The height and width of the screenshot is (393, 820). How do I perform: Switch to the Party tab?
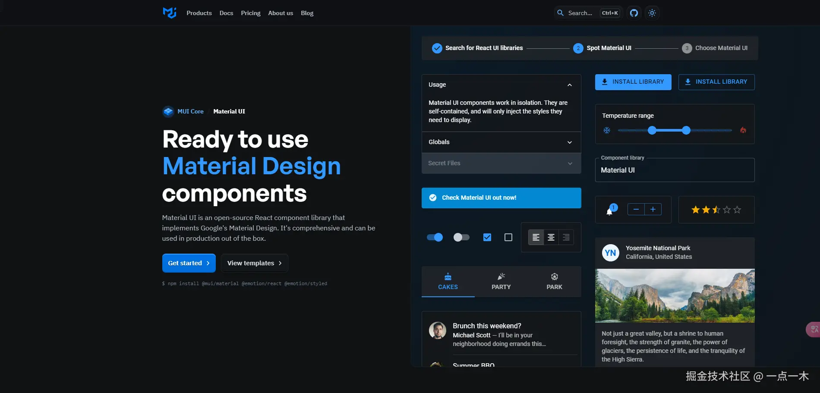point(501,282)
